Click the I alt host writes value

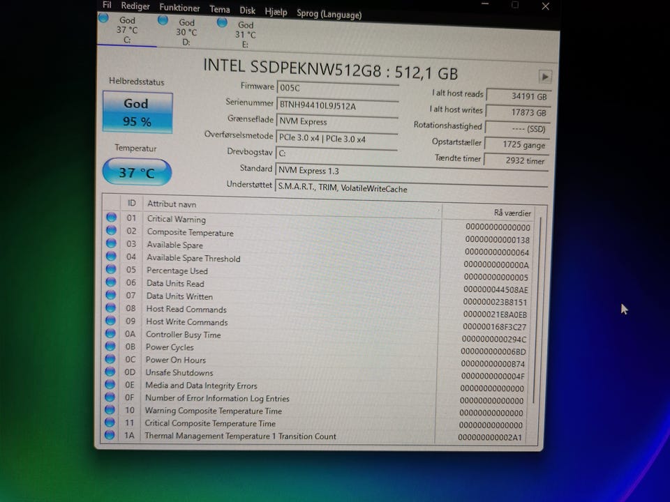point(518,112)
